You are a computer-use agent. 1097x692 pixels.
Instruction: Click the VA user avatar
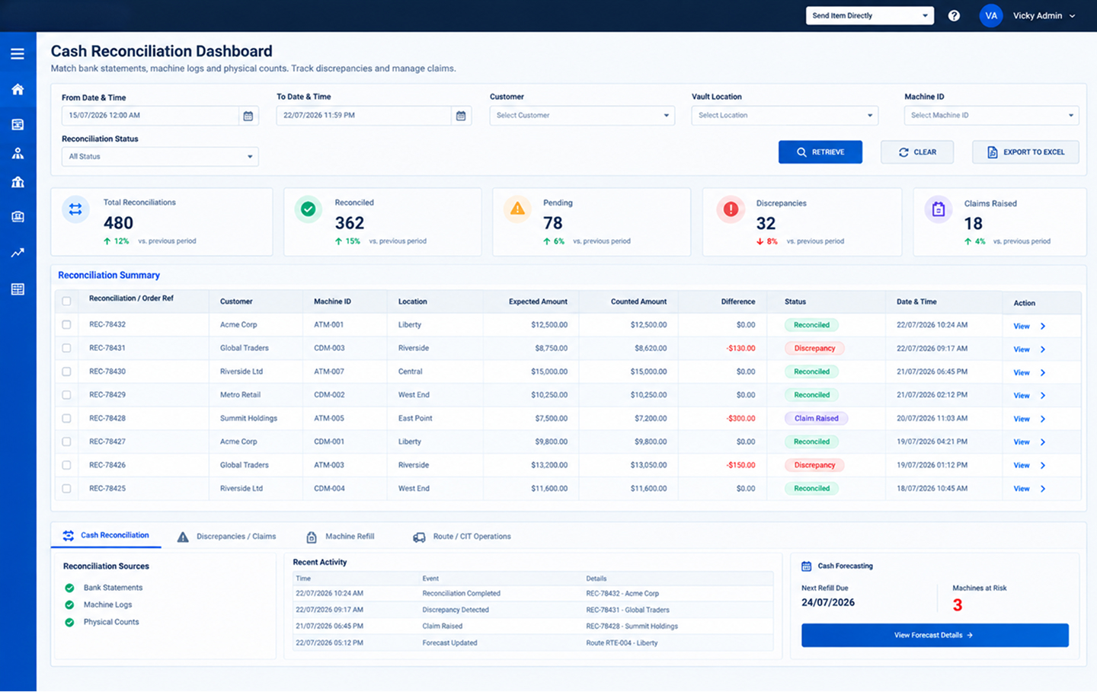pos(991,15)
